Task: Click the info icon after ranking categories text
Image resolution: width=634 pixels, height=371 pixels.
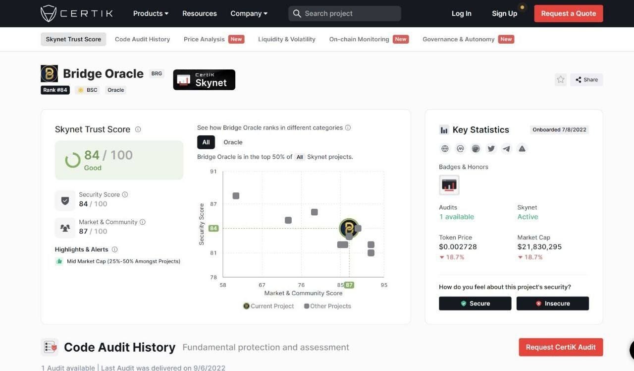Action: coord(348,127)
